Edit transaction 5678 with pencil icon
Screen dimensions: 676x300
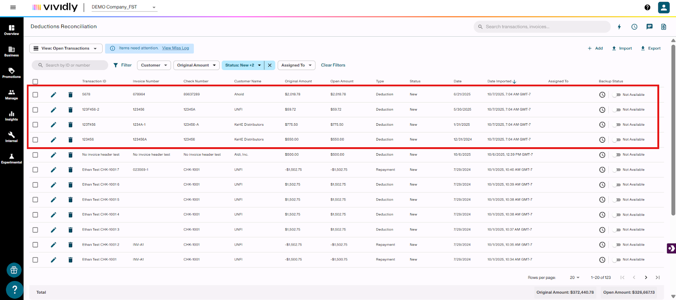tap(53, 95)
